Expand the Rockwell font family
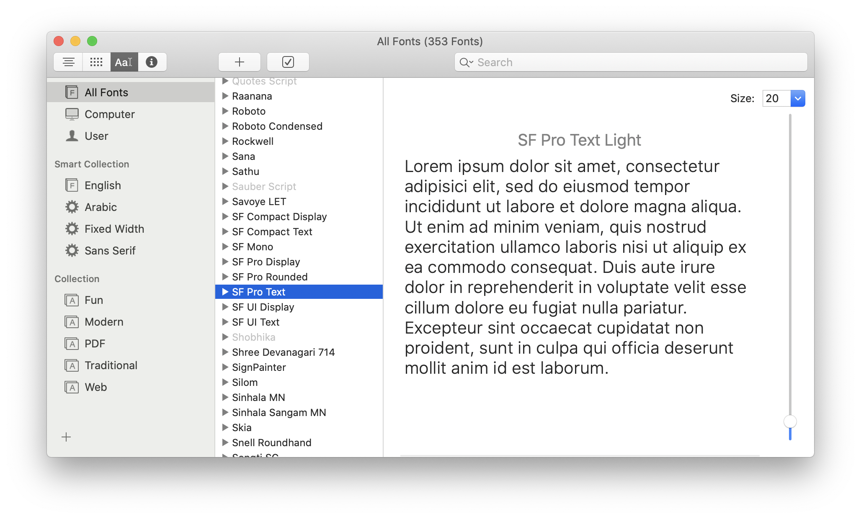This screenshot has height=519, width=861. 225,141
